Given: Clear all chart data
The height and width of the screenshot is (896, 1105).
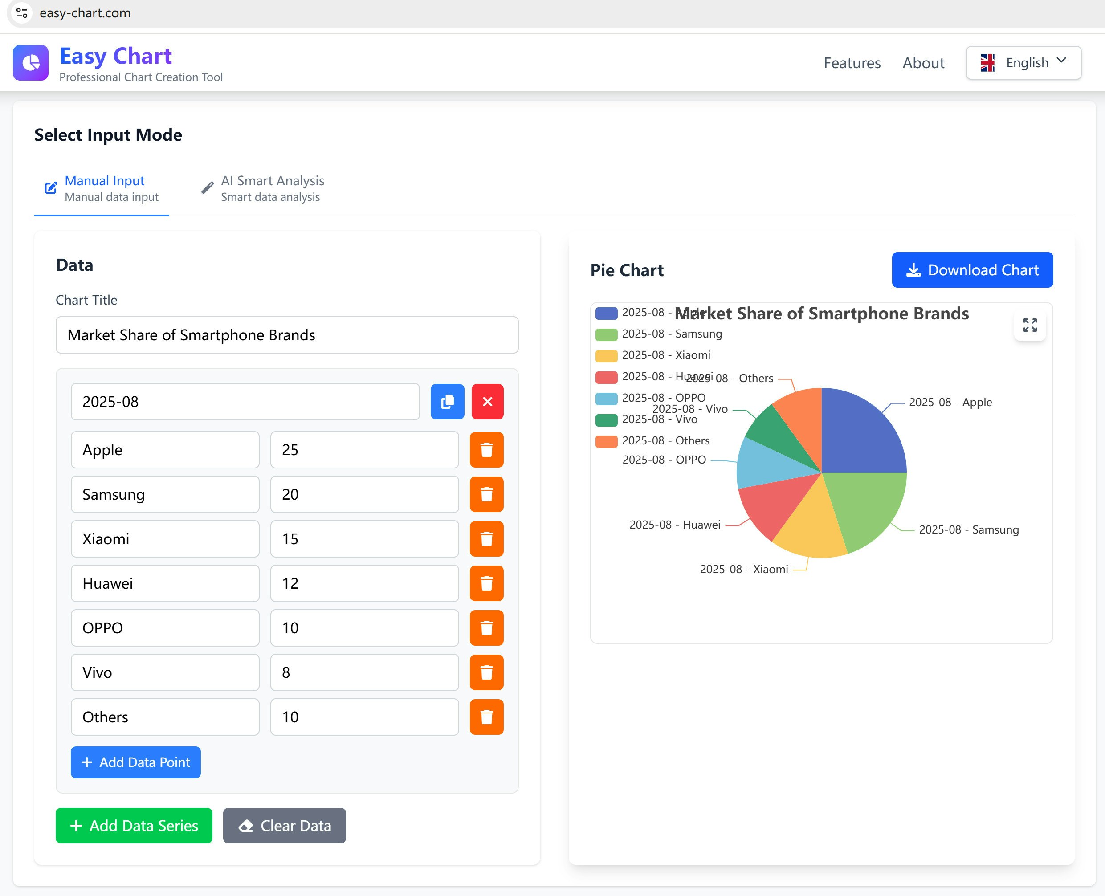Looking at the screenshot, I should [285, 826].
